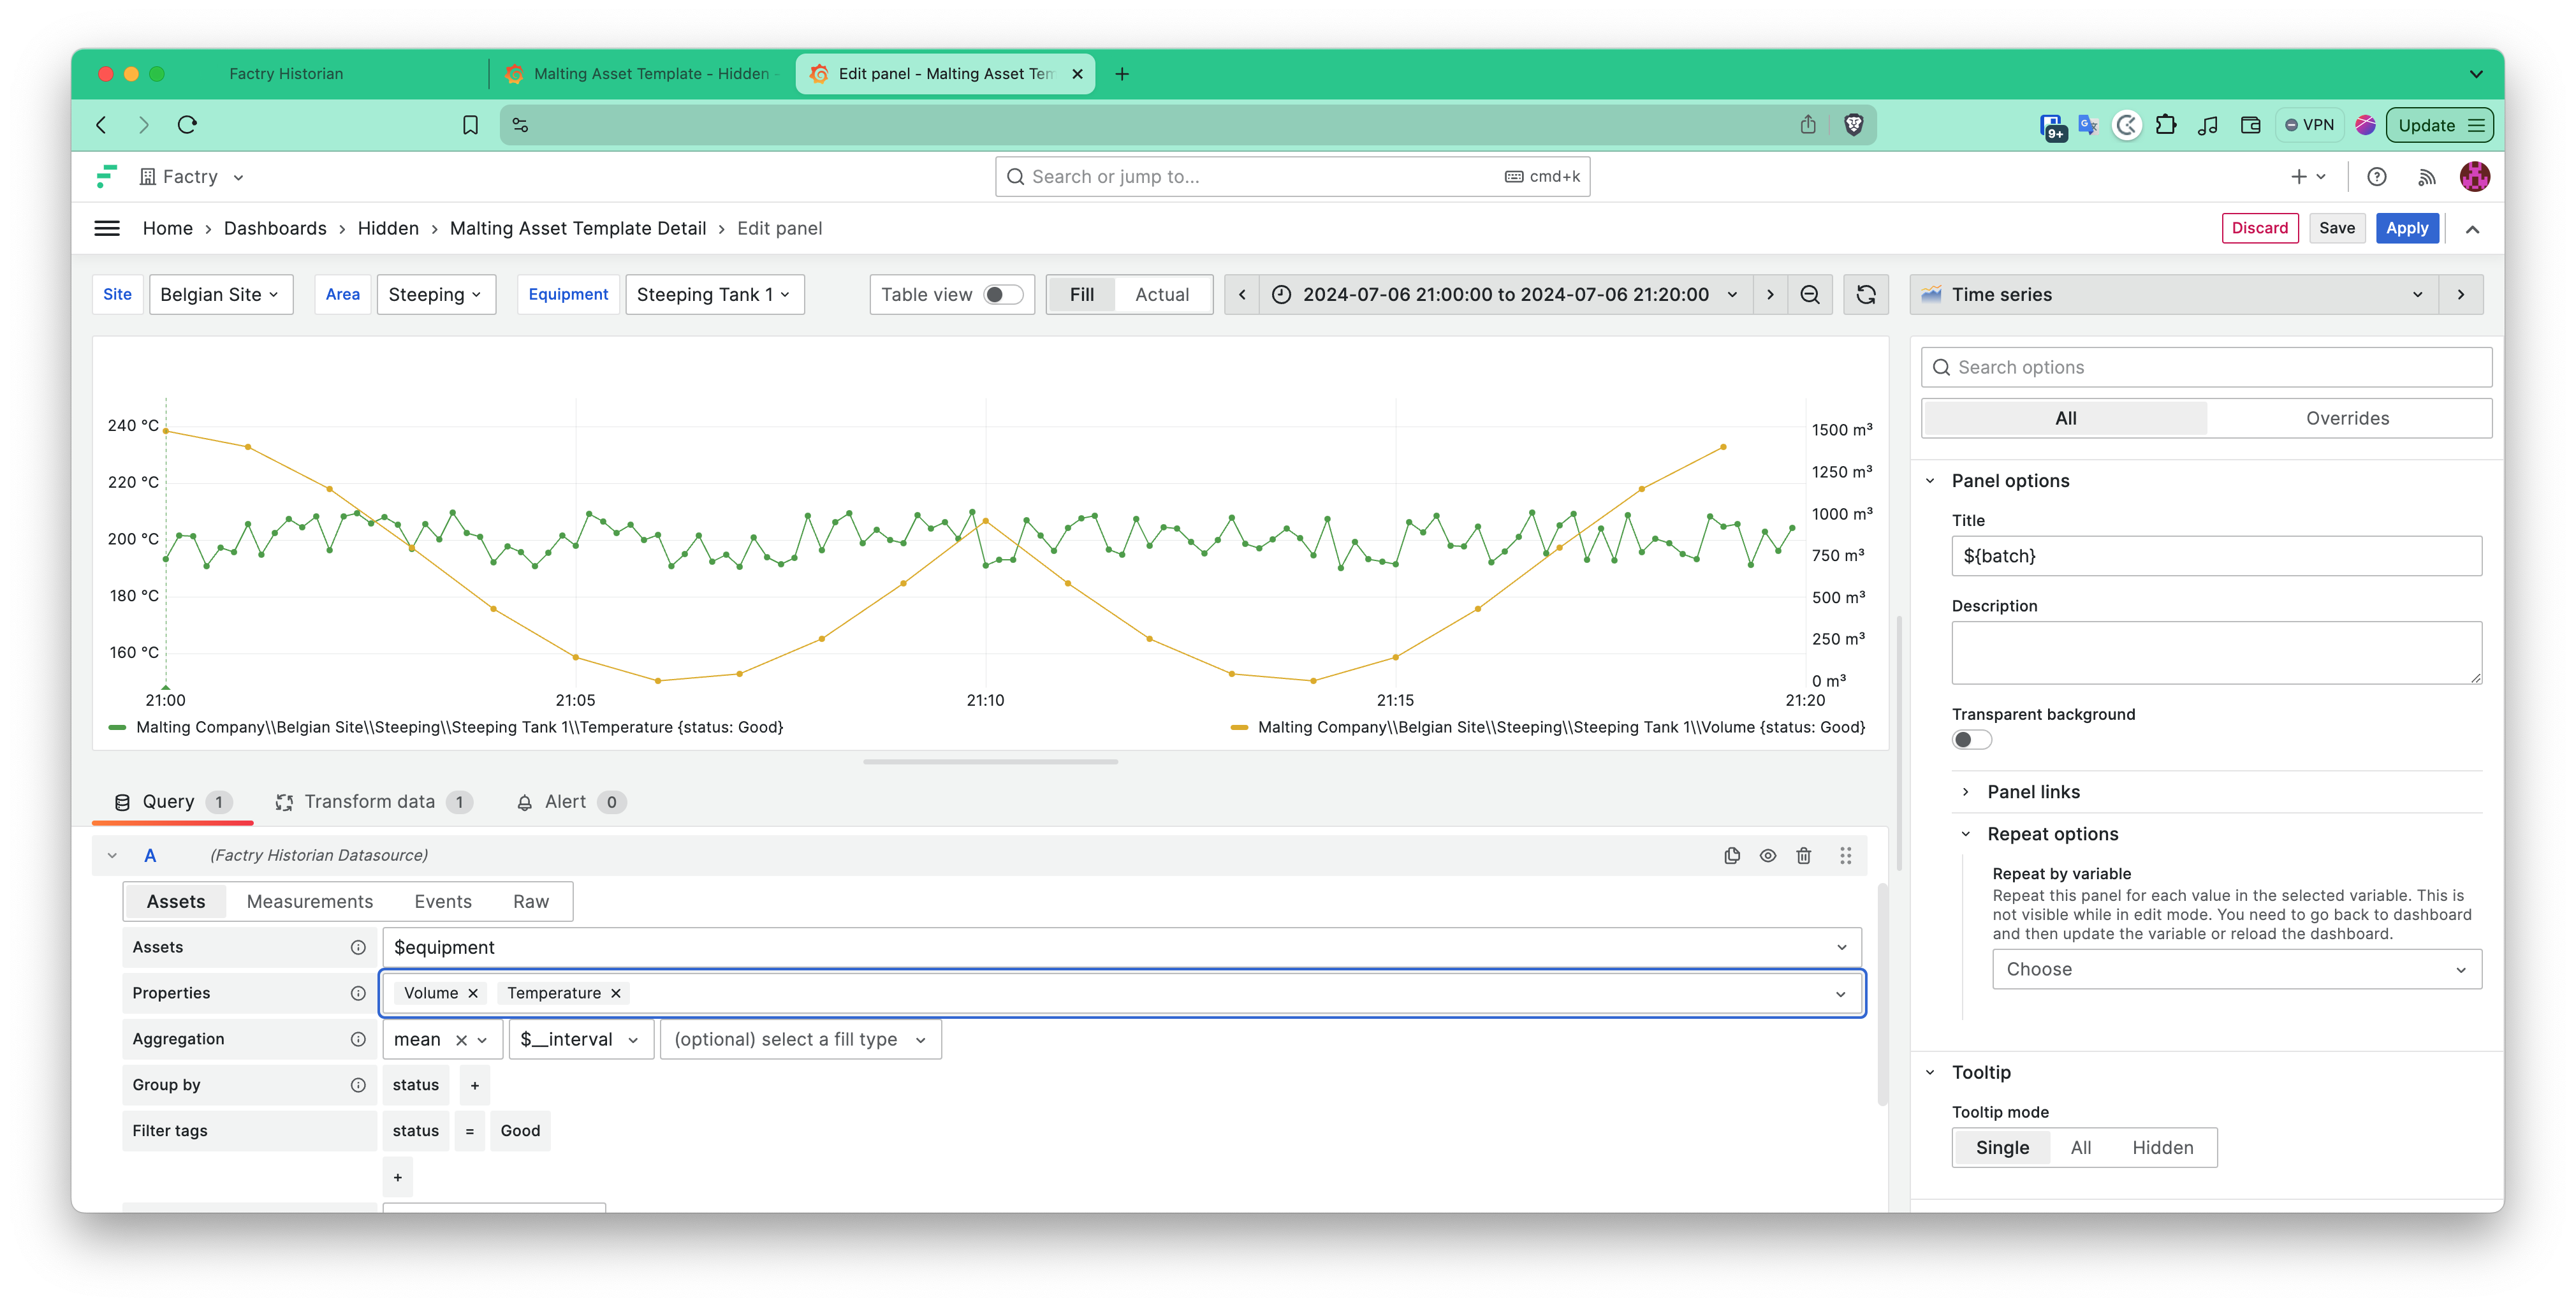The width and height of the screenshot is (2576, 1307).
Task: Open the Belgian Site dropdown
Action: point(221,294)
